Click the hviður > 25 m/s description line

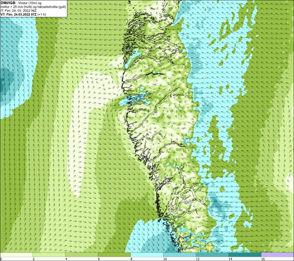point(33,7)
